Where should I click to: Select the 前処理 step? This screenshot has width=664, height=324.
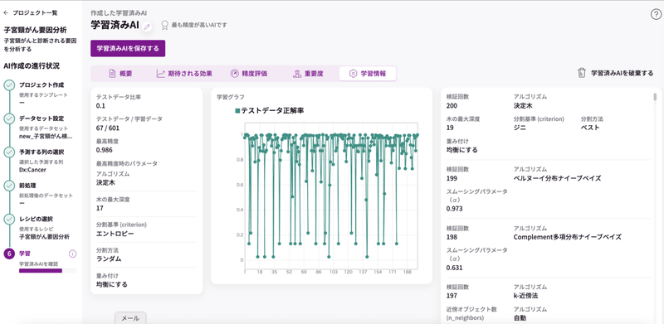tap(27, 186)
